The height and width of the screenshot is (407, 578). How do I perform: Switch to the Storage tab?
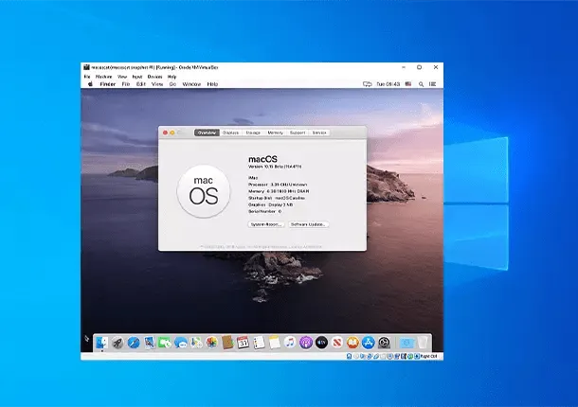click(x=253, y=133)
